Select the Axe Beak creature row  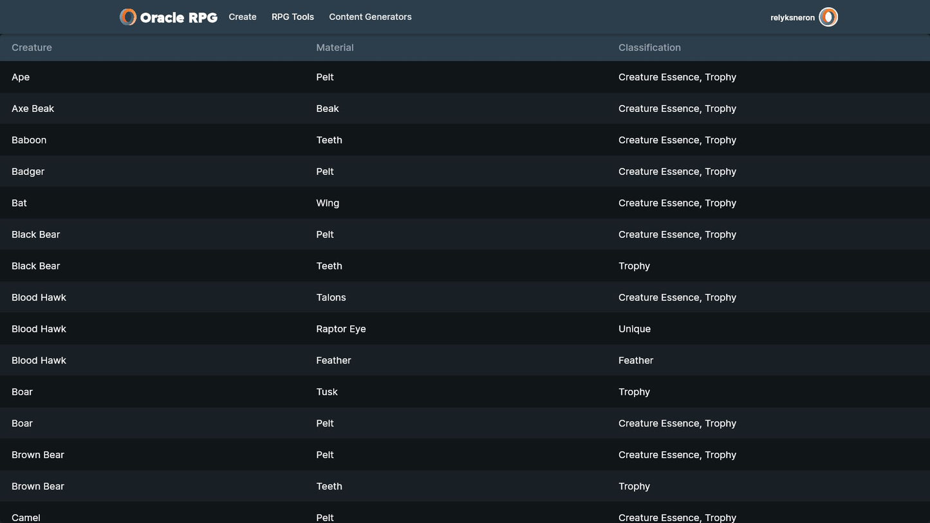pos(33,109)
